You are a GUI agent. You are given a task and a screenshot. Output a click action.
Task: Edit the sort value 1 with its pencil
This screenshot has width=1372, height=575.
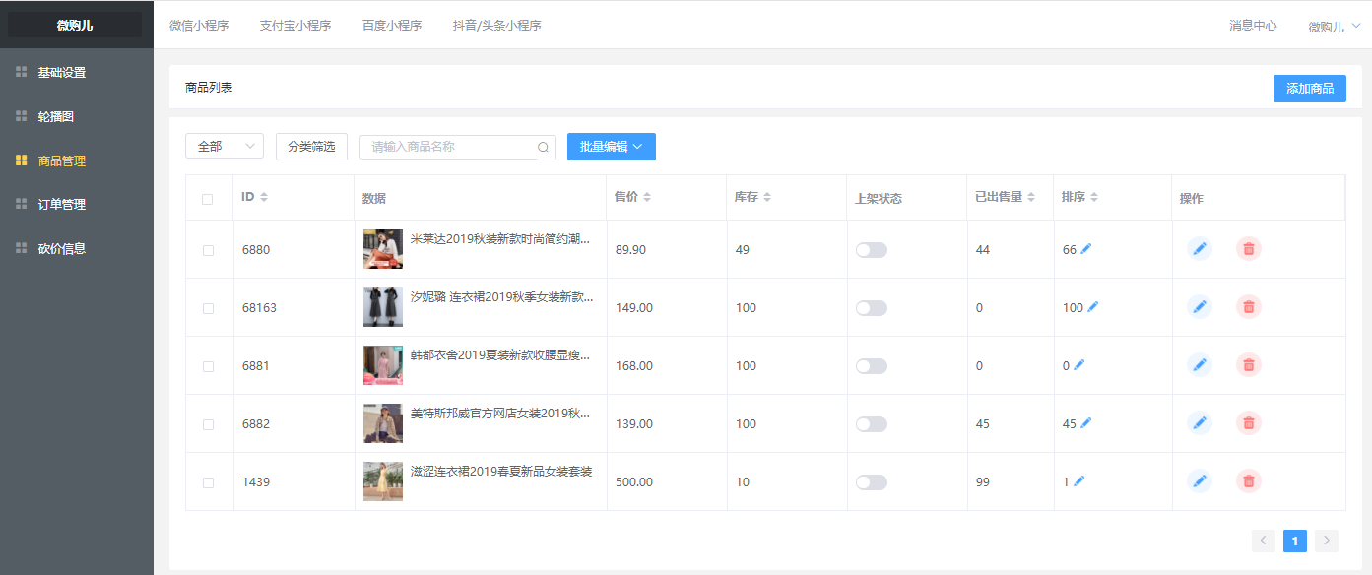coord(1079,481)
